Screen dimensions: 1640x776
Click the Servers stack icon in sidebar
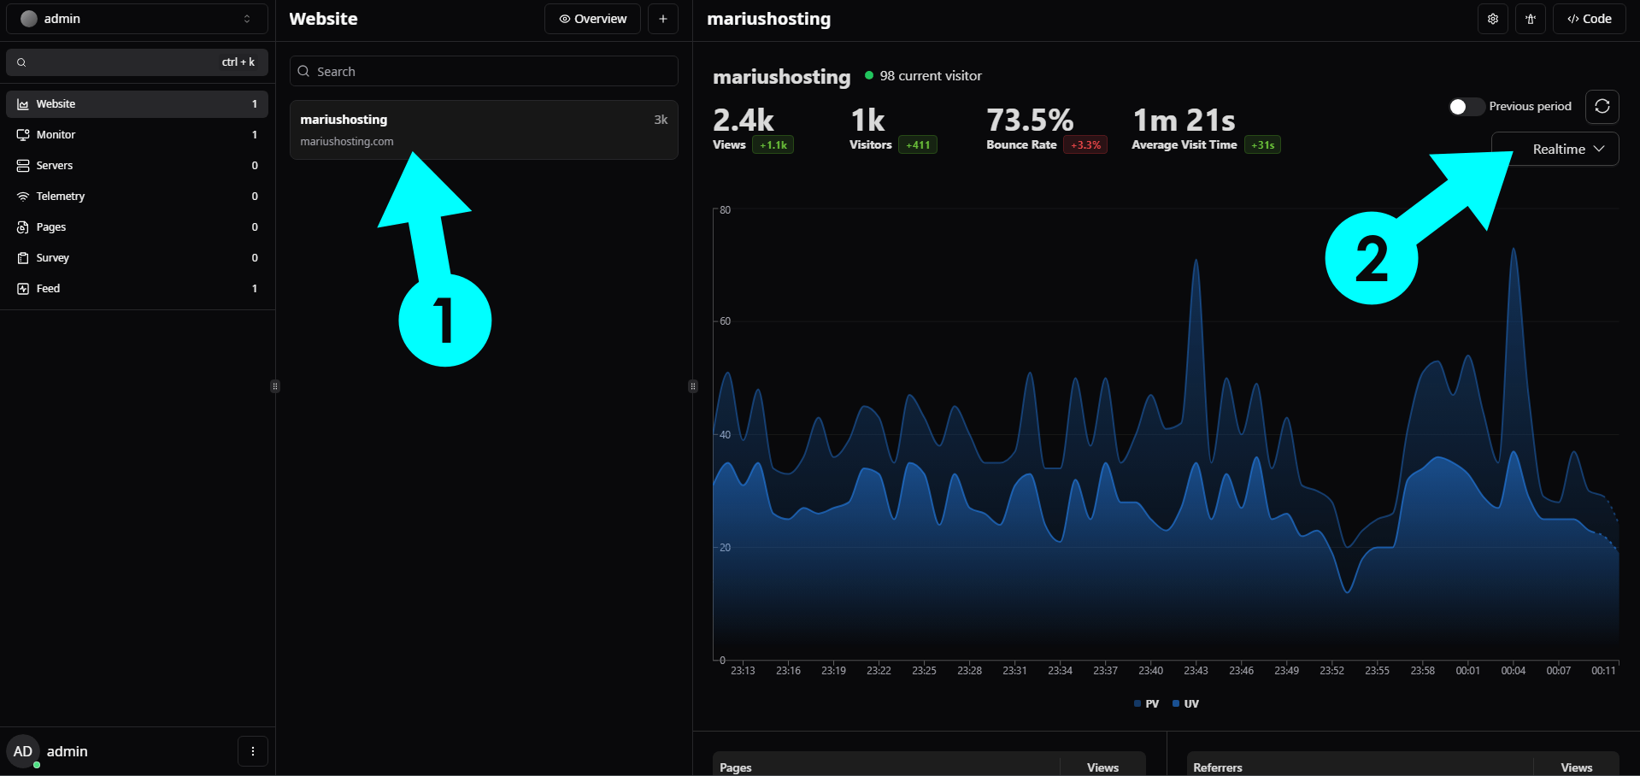click(23, 166)
